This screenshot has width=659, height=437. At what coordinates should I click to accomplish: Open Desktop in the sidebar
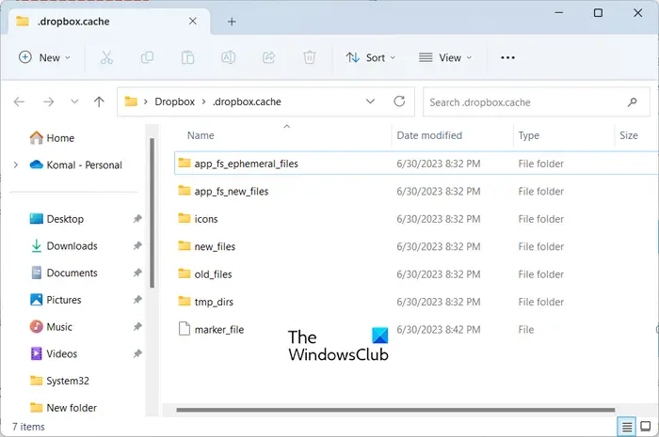click(56, 219)
